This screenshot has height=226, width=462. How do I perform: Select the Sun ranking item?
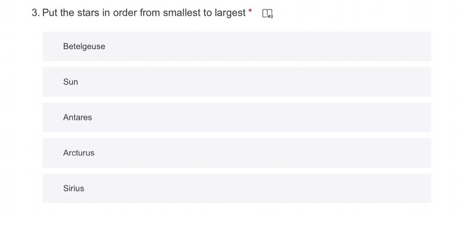[x=237, y=82]
